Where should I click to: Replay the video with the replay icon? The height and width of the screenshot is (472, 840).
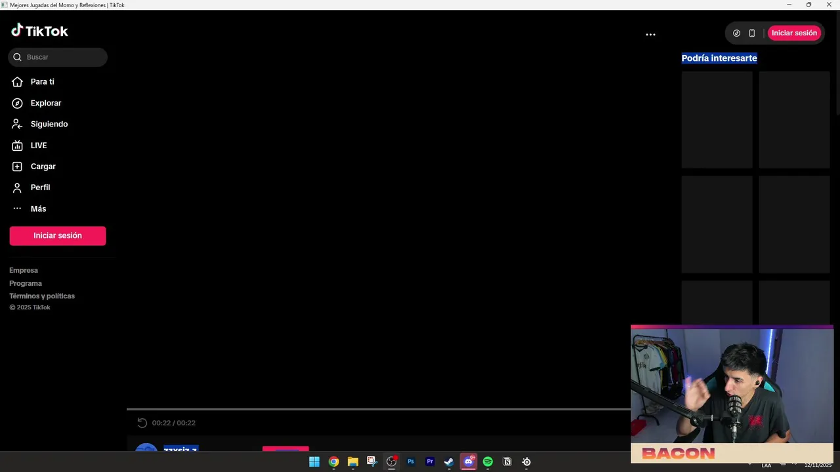(142, 423)
